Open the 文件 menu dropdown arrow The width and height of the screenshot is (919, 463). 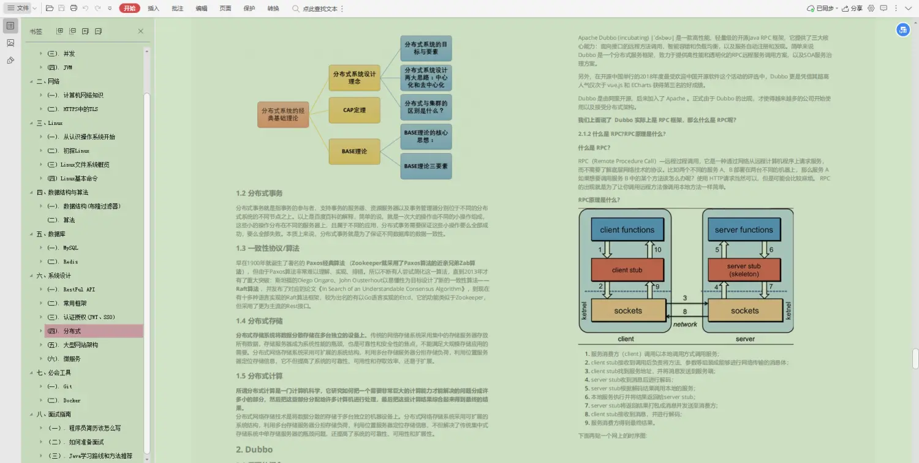coord(34,9)
